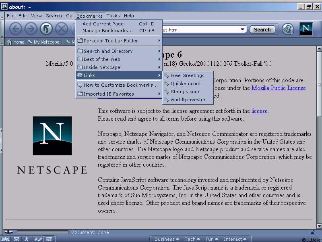Follow the license hyperlink
Viewport: 322px width, 242px height.
259,111
